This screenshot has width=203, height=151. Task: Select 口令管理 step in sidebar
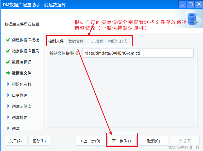[20, 95]
